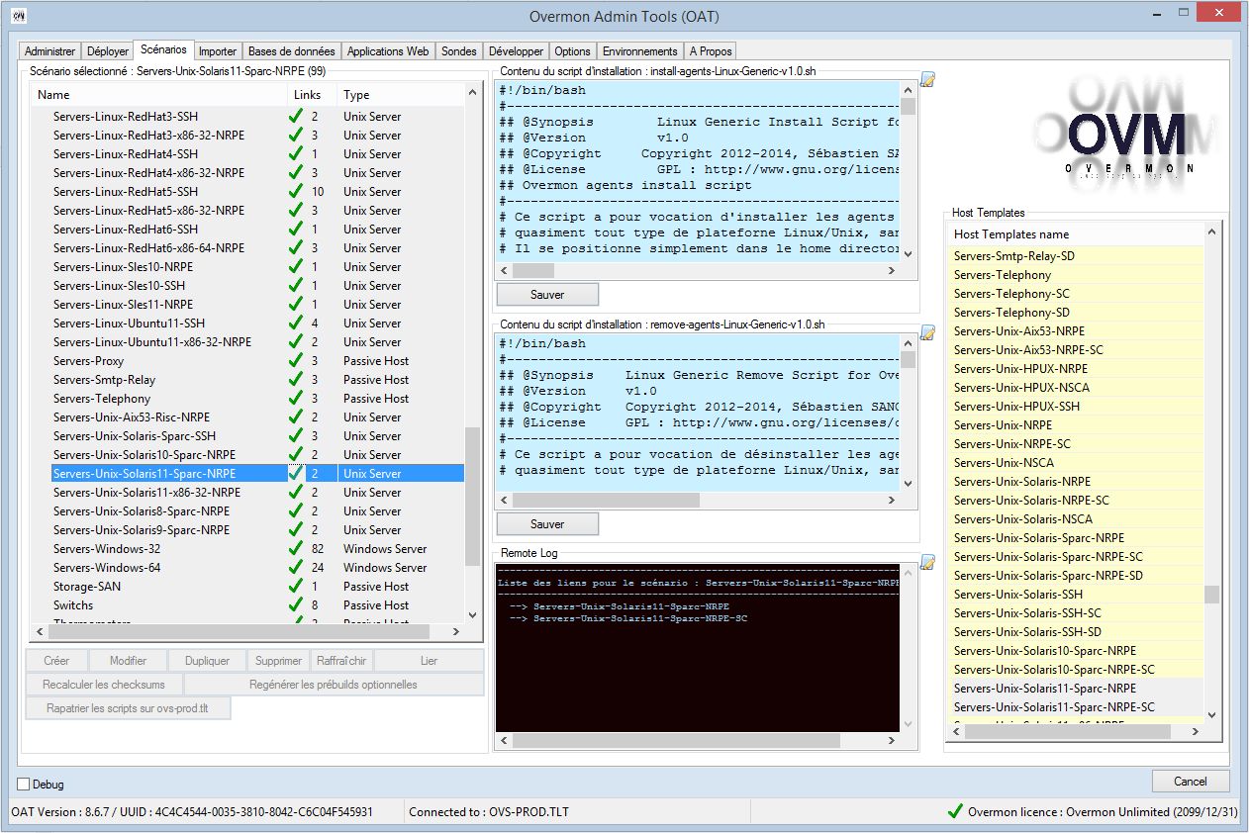The image size is (1249, 833).
Task: Click the green check in the Servers-Linux-Sles10-NRPE row
Action: pyautogui.click(x=295, y=267)
